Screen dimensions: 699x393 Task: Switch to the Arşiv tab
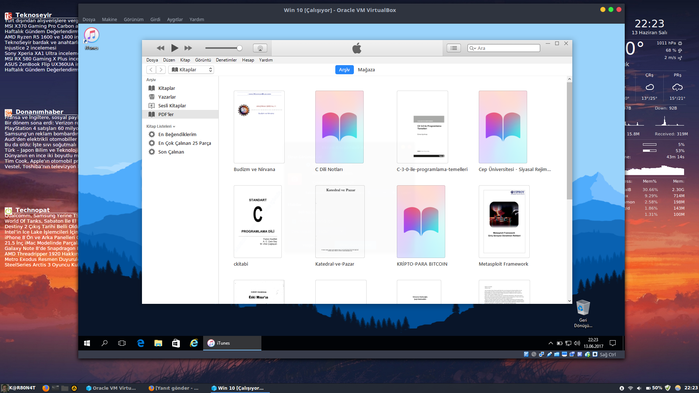[344, 70]
